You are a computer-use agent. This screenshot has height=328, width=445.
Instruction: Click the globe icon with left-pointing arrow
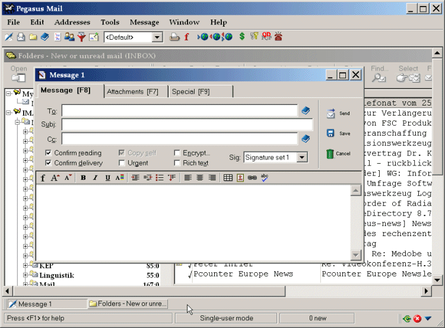point(215,37)
